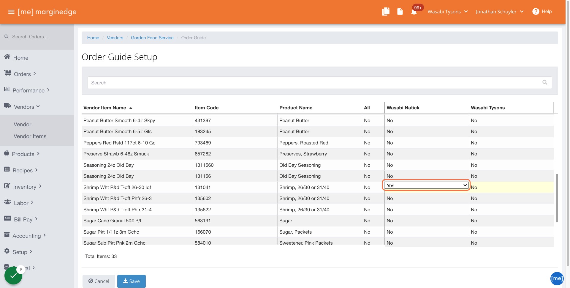Click the All column header
The image size is (570, 288).
coord(367,108)
